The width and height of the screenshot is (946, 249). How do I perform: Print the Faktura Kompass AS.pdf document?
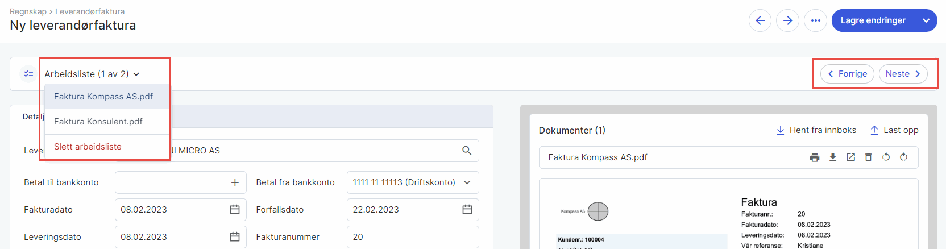[x=815, y=157]
